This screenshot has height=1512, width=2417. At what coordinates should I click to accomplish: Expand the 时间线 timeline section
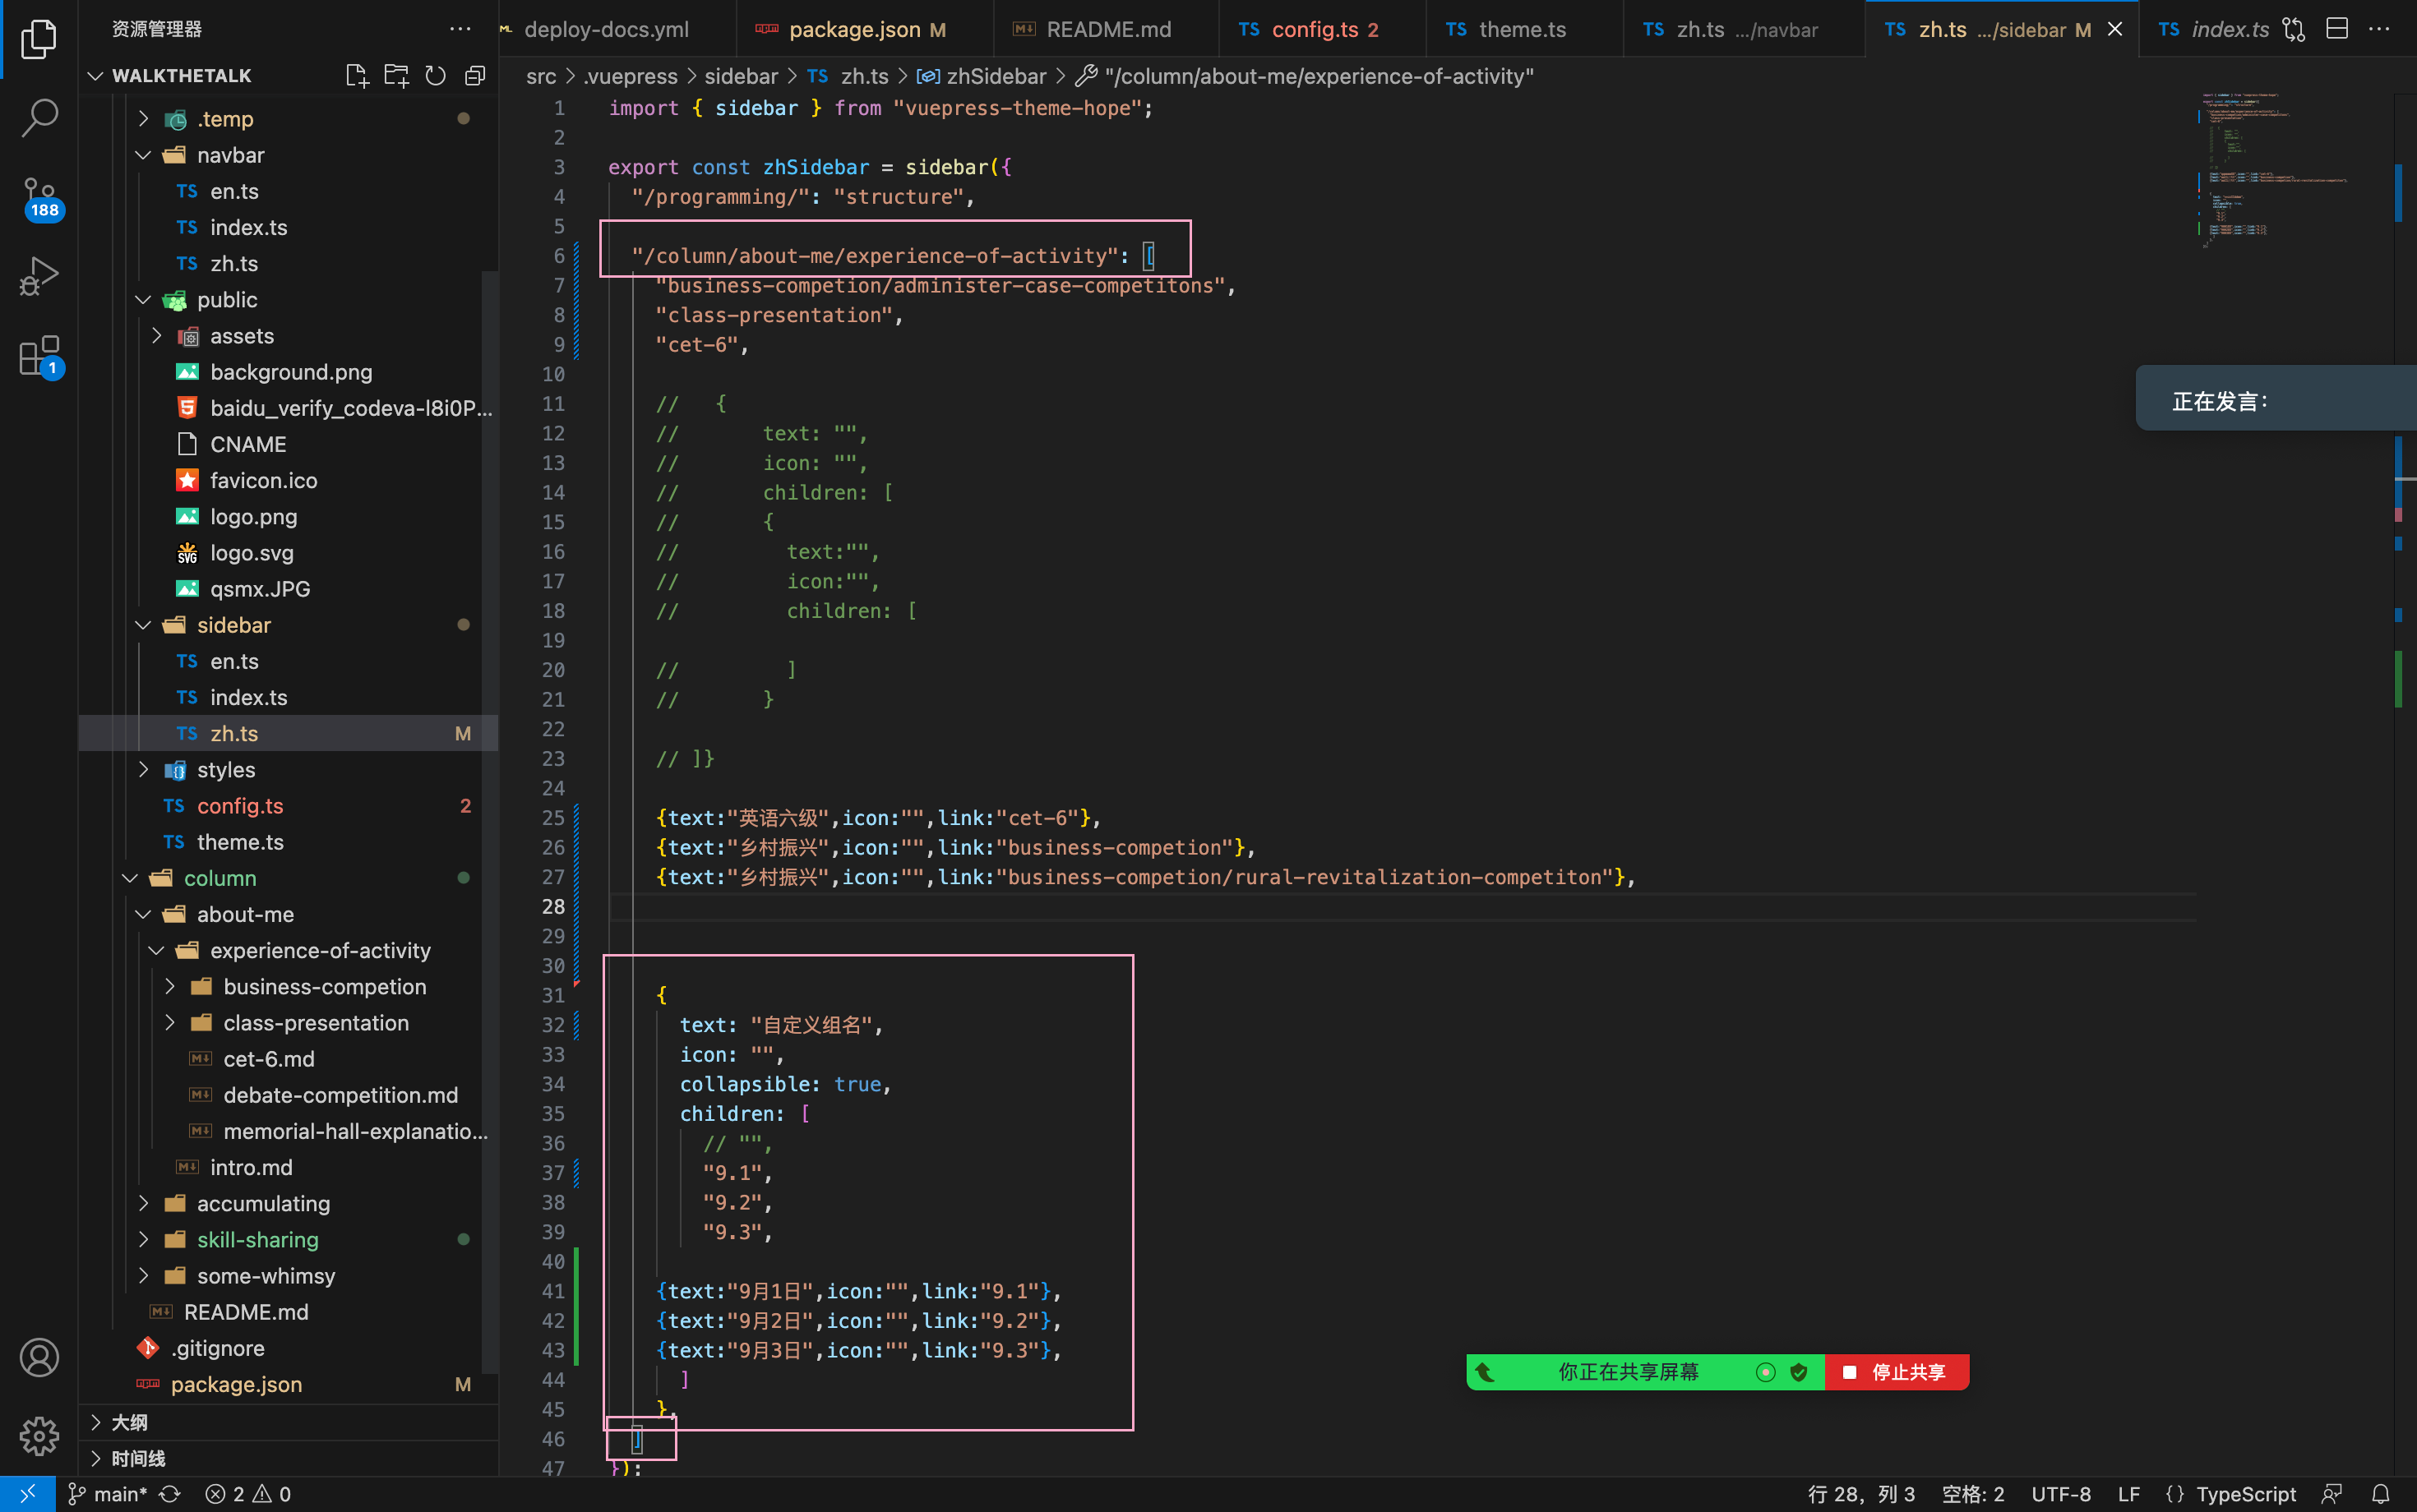click(x=289, y=1458)
